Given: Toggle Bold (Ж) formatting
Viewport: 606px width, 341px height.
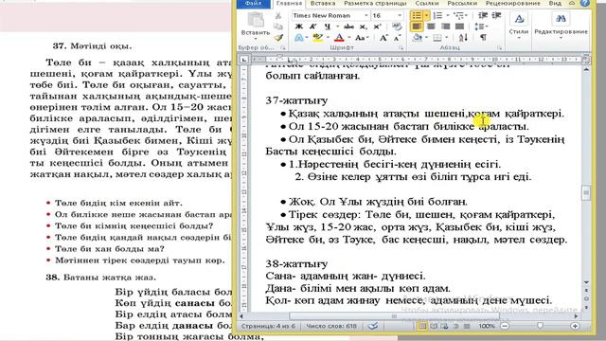Looking at the screenshot, I should coord(299,27).
